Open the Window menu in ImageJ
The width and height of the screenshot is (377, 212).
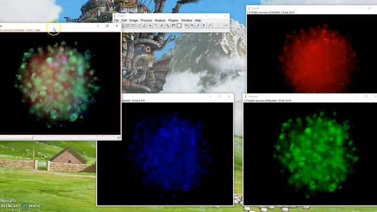pyautogui.click(x=187, y=21)
